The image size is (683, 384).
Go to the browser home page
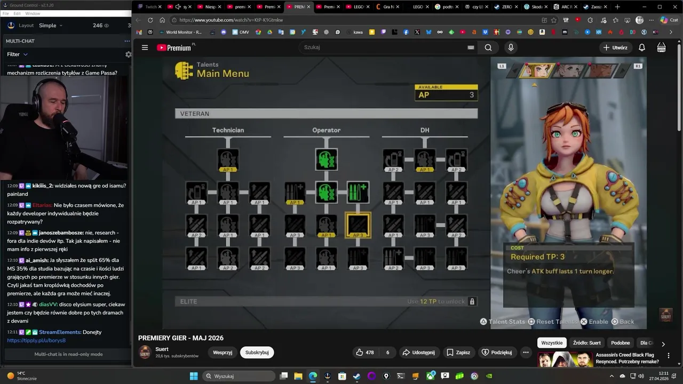coord(162,20)
